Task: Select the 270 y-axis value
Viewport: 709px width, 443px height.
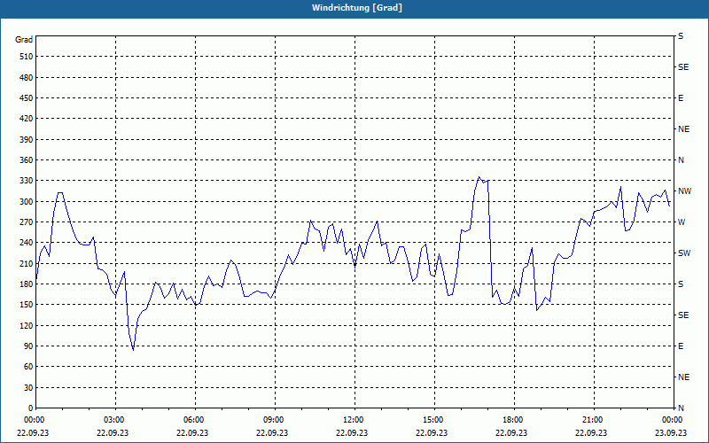Action: [x=26, y=222]
